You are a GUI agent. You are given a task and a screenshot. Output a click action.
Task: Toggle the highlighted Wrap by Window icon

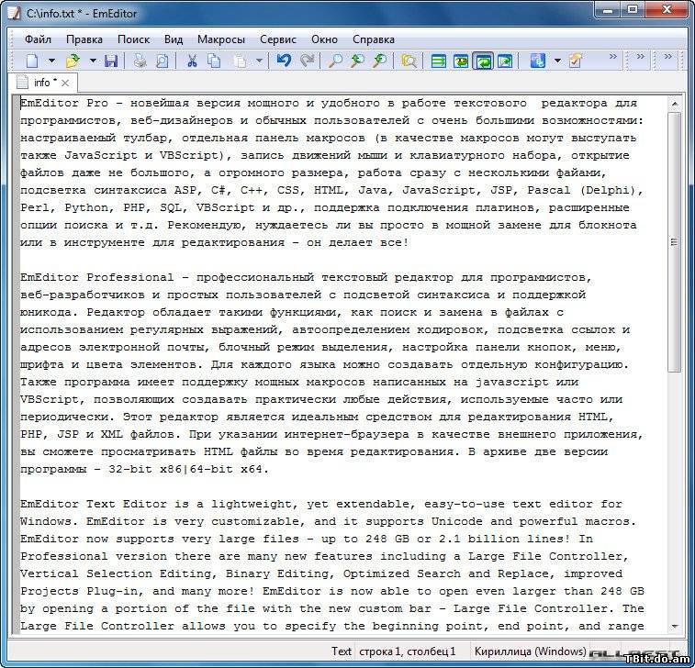(483, 61)
